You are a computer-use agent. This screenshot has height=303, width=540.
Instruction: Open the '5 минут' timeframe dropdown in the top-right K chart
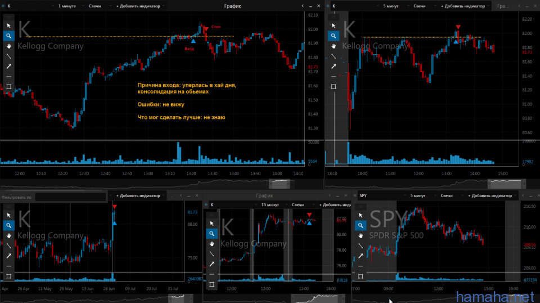(x=395, y=6)
